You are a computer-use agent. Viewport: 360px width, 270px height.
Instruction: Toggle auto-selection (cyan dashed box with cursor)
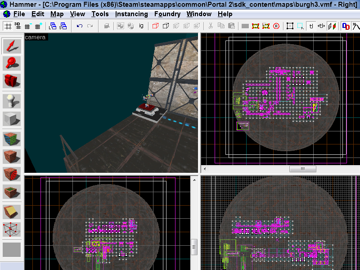(301, 26)
